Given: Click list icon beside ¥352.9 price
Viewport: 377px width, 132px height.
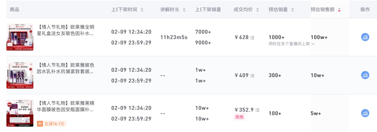Looking at the screenshot, I should click(258, 110).
